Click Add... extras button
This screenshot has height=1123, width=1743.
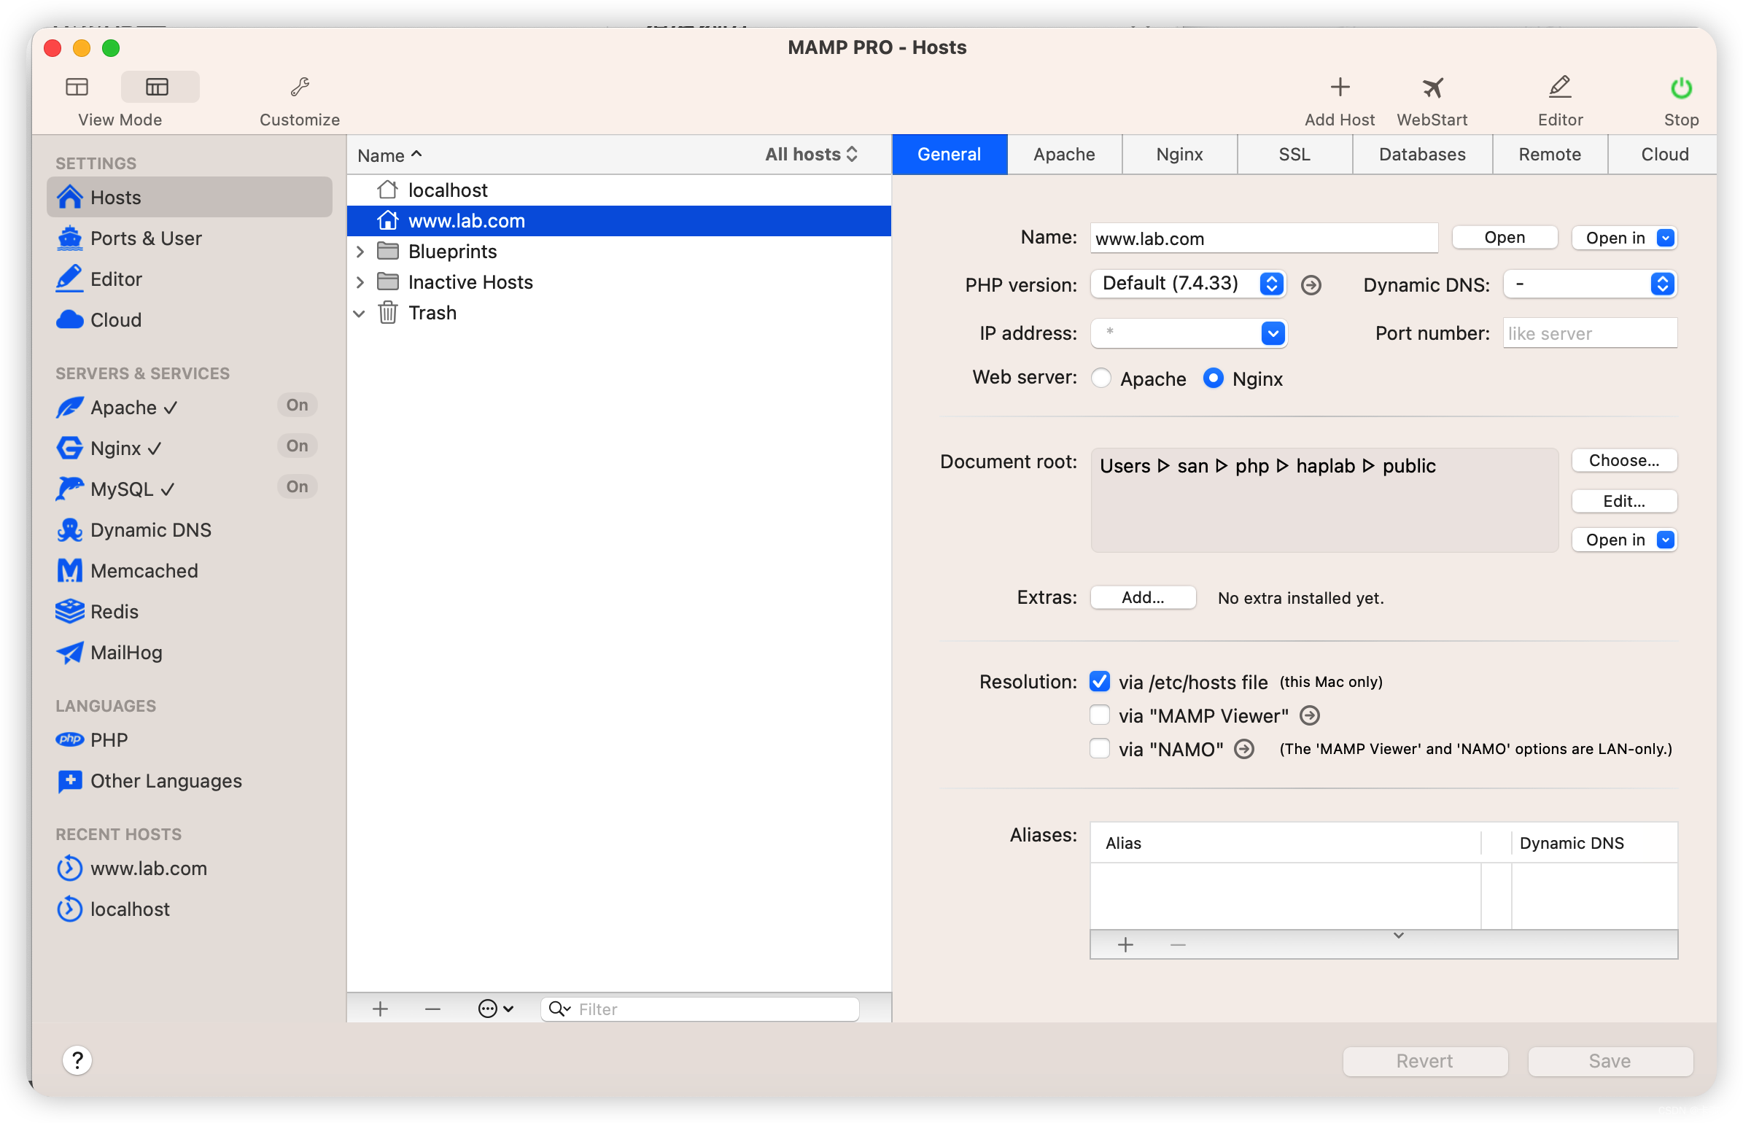coord(1143,597)
